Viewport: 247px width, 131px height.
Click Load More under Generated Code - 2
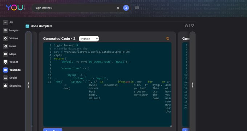tap(53, 130)
